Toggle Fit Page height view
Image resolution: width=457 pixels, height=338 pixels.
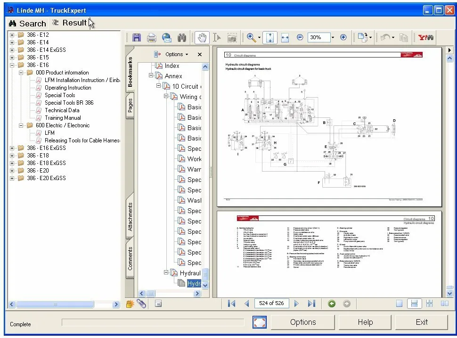(270, 37)
